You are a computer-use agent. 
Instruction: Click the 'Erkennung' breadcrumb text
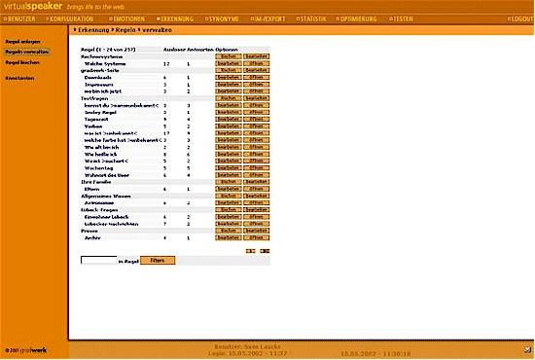(93, 30)
